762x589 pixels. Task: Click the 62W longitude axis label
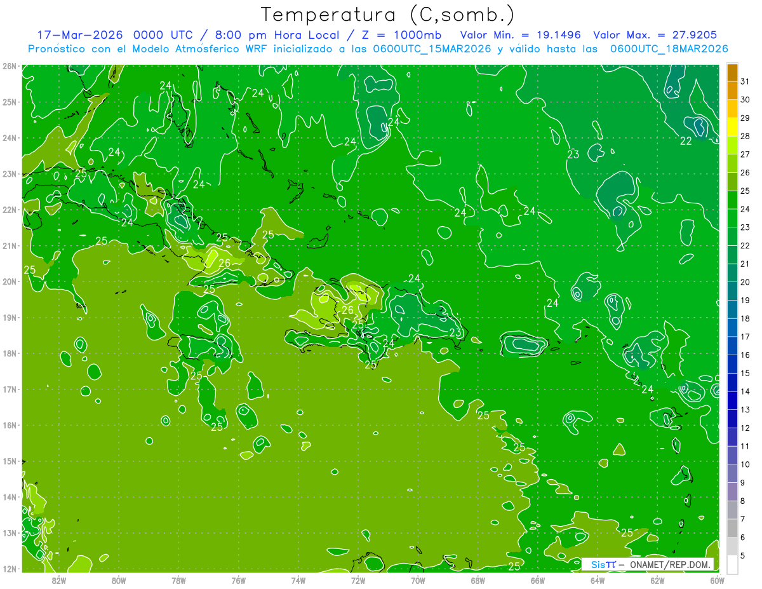[x=657, y=580]
